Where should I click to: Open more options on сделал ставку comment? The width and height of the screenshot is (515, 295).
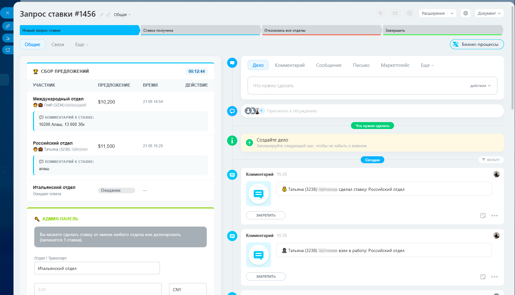coord(495,216)
